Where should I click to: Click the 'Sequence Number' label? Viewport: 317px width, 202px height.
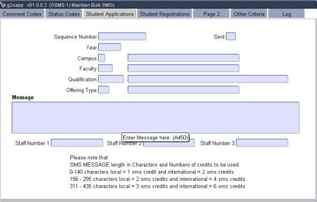76,37
